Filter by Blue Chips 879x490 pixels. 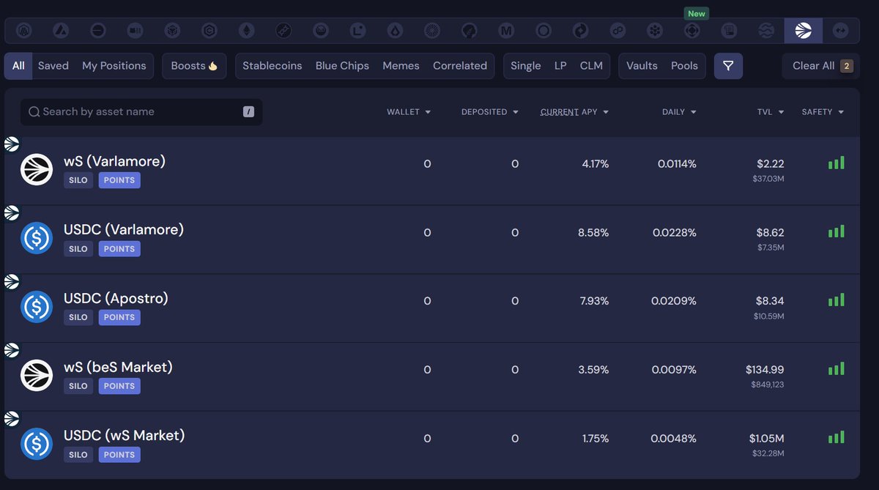pos(342,66)
